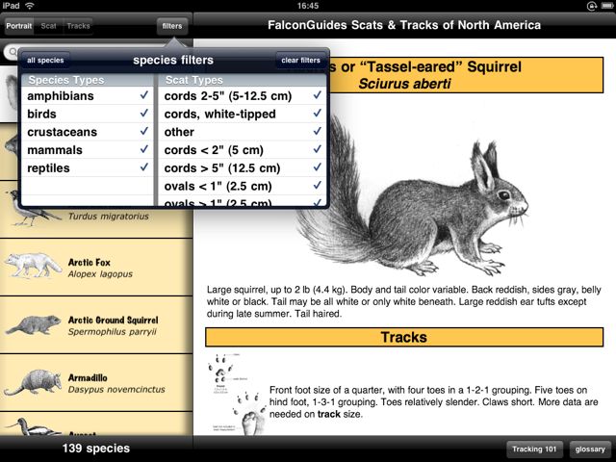
Task: Tap the 139 species count label
Action: click(96, 449)
